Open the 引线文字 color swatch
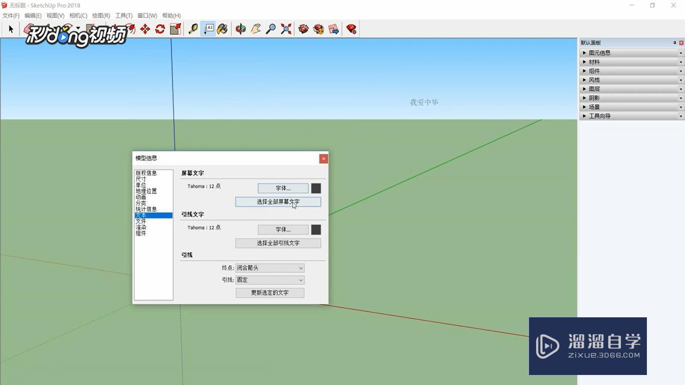 (316, 230)
